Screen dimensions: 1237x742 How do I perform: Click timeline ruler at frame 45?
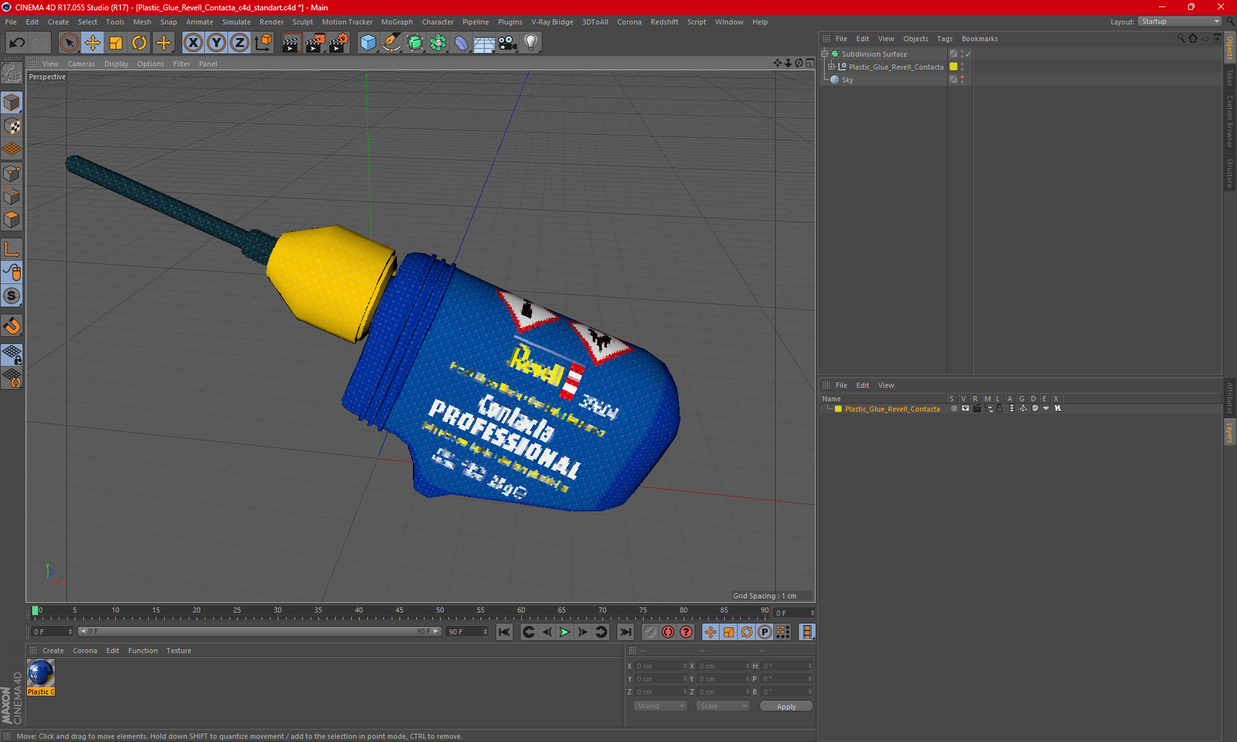point(399,612)
